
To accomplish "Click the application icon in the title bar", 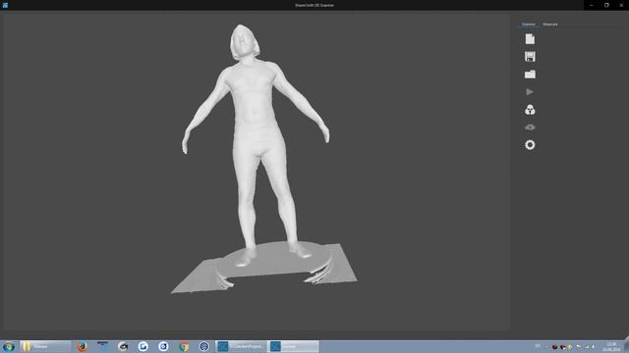I will (x=5, y=5).
